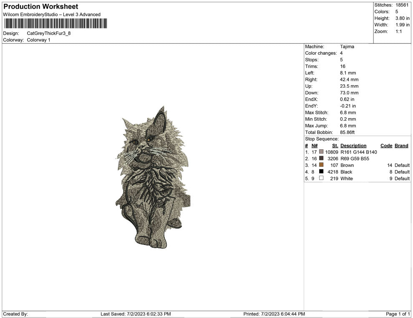This screenshot has height=318, width=413.
Task: Select the White thread color chip
Action: click(321, 178)
